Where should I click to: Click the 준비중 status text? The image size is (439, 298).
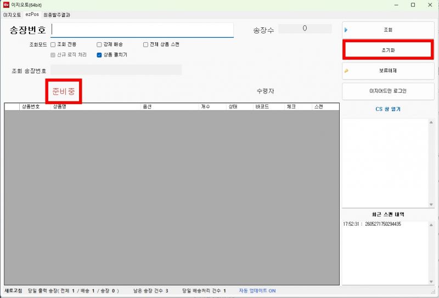pyautogui.click(x=64, y=91)
